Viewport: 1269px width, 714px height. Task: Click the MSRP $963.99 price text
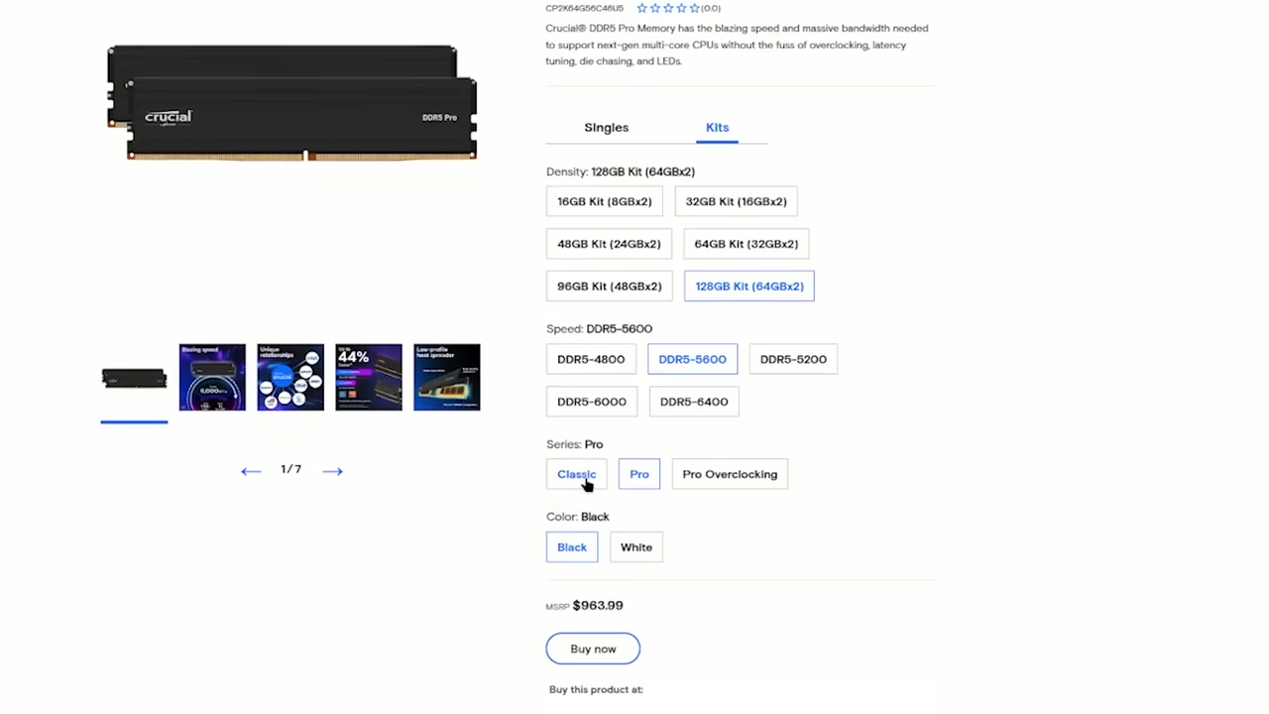point(584,605)
